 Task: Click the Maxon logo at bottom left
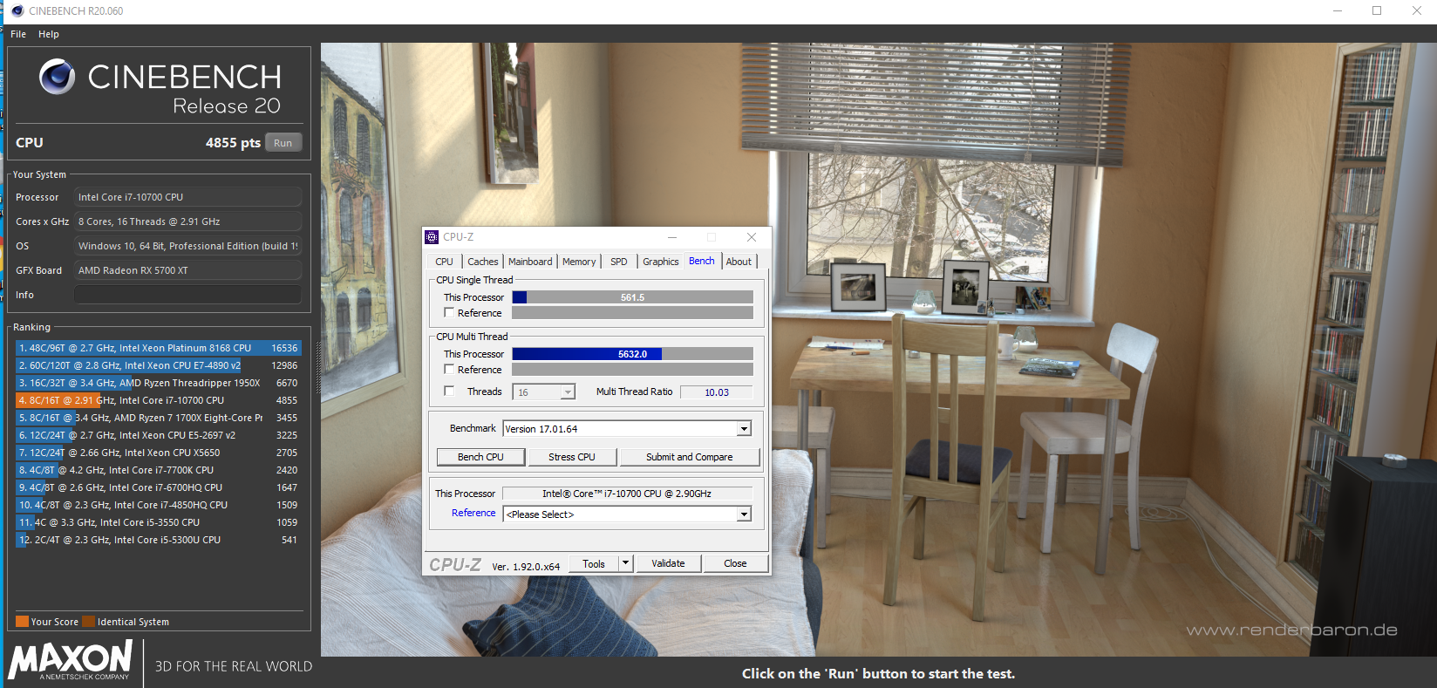[x=71, y=660]
